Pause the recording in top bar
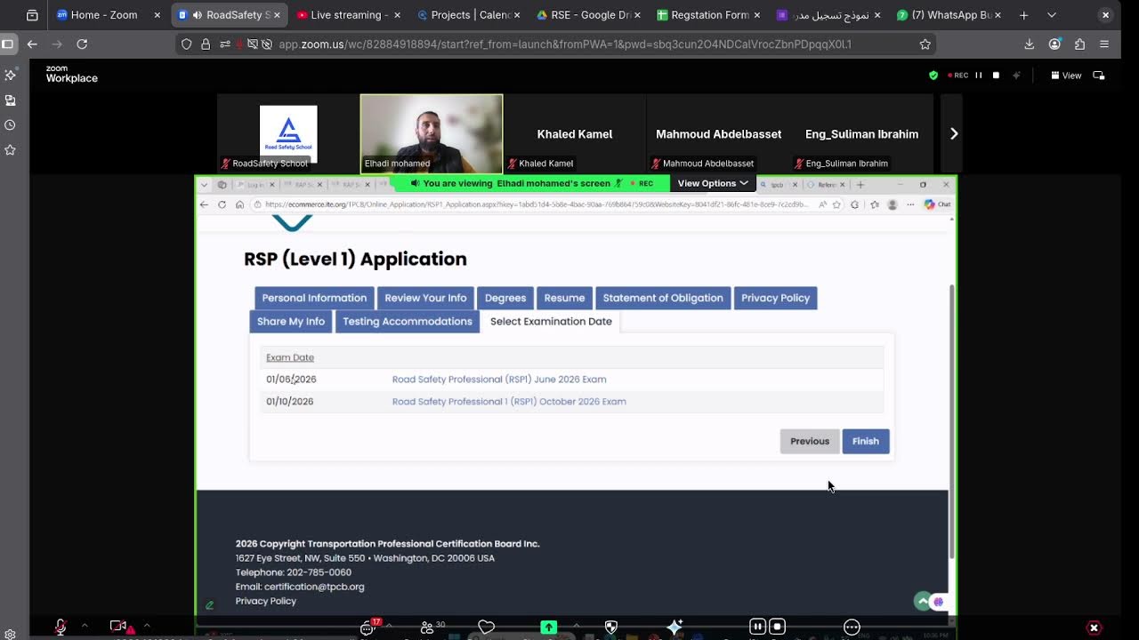Image resolution: width=1139 pixels, height=640 pixels. pos(979,76)
